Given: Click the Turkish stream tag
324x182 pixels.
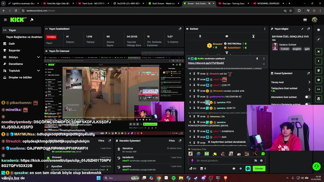Looking at the screenshot, I should tap(285, 49).
